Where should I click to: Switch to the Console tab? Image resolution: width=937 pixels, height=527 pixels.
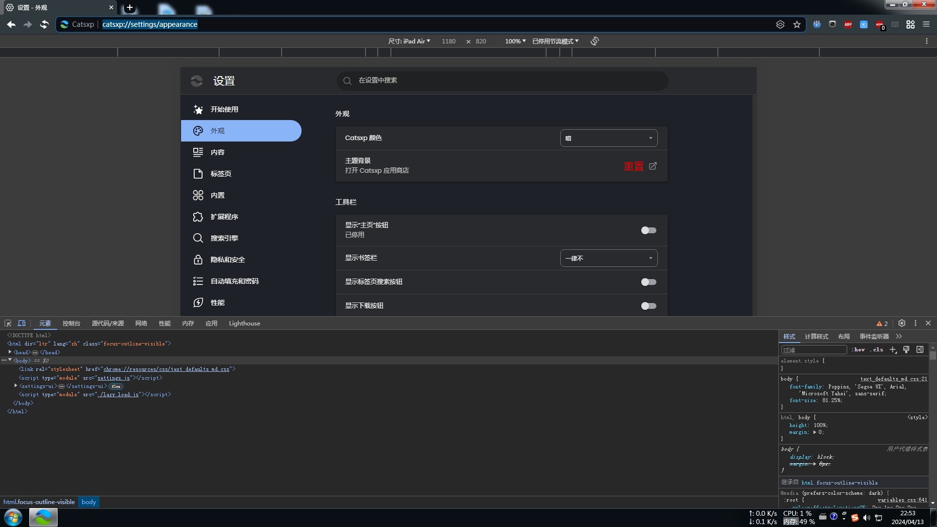tap(71, 324)
